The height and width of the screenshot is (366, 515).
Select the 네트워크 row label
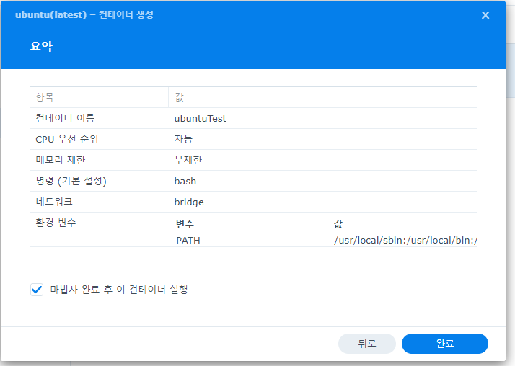[x=54, y=202]
